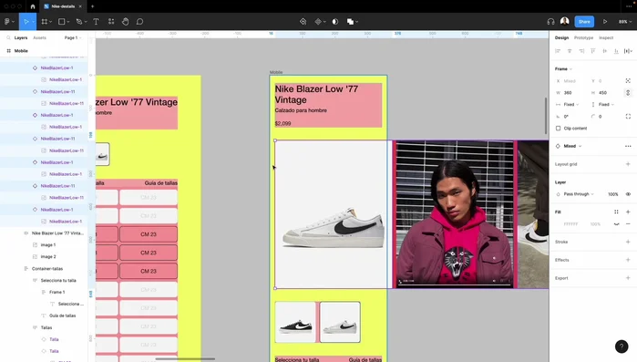Open Fill styles icon
Viewport: 637px width, 362px height.
[x=616, y=212]
